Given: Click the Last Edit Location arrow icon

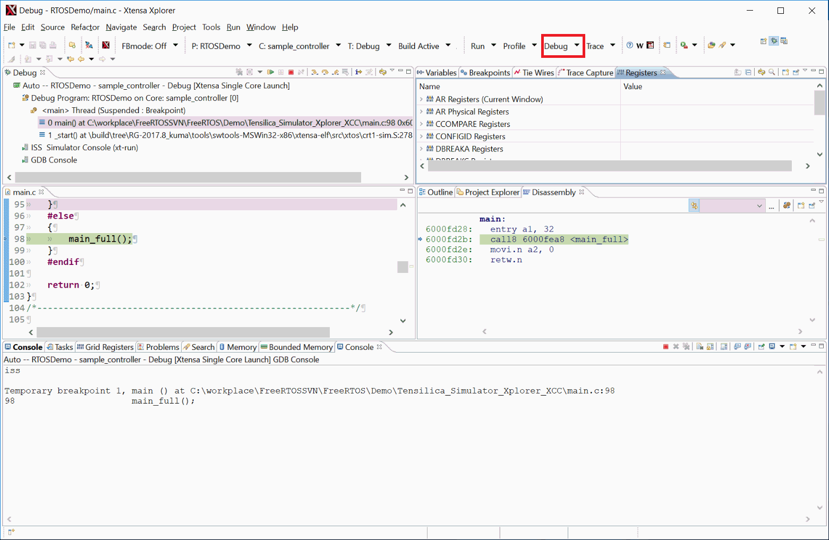Looking at the screenshot, I should click(70, 59).
